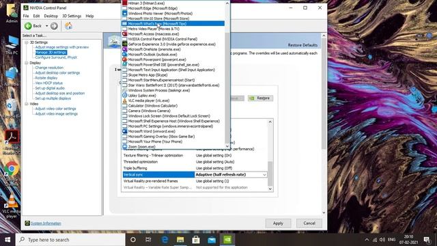Image resolution: width=437 pixels, height=246 pixels.
Task: Click the Restore button
Action: pos(261,98)
